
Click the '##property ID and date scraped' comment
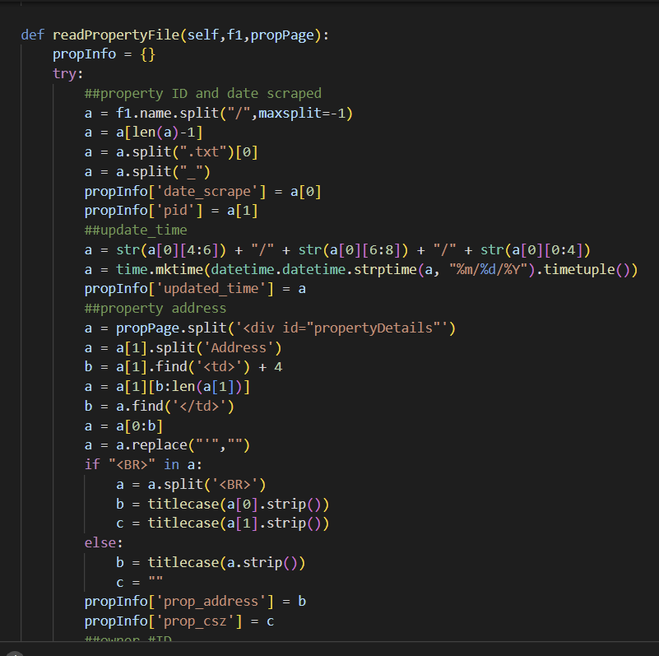point(202,93)
